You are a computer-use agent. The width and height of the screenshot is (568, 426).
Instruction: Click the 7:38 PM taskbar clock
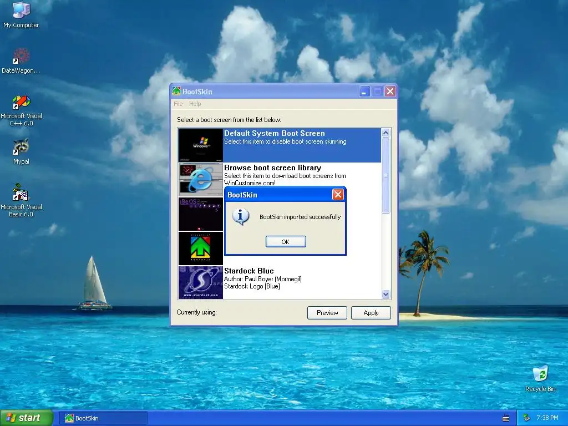click(x=547, y=418)
